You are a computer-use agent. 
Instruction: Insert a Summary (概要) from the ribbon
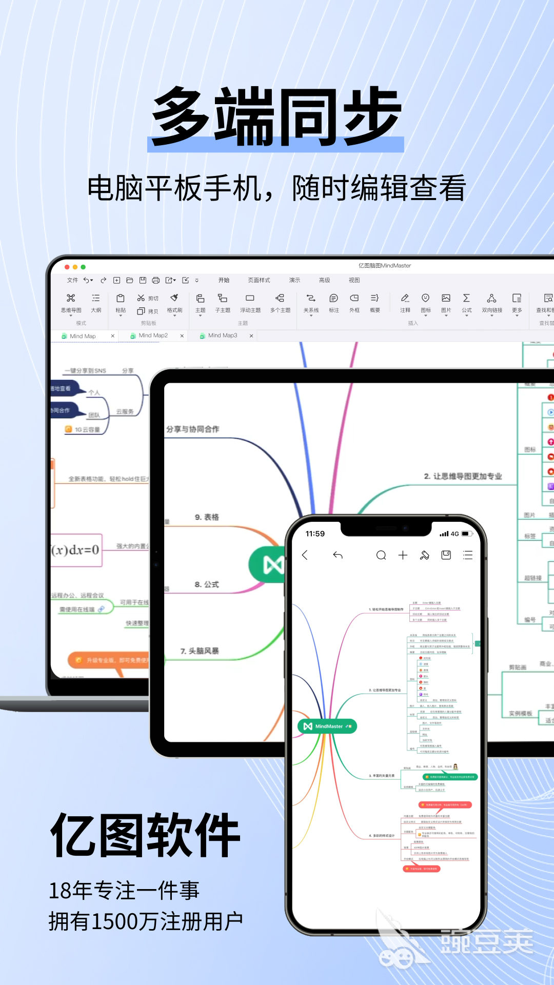tap(375, 299)
